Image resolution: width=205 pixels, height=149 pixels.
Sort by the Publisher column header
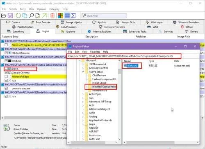[141, 37]
